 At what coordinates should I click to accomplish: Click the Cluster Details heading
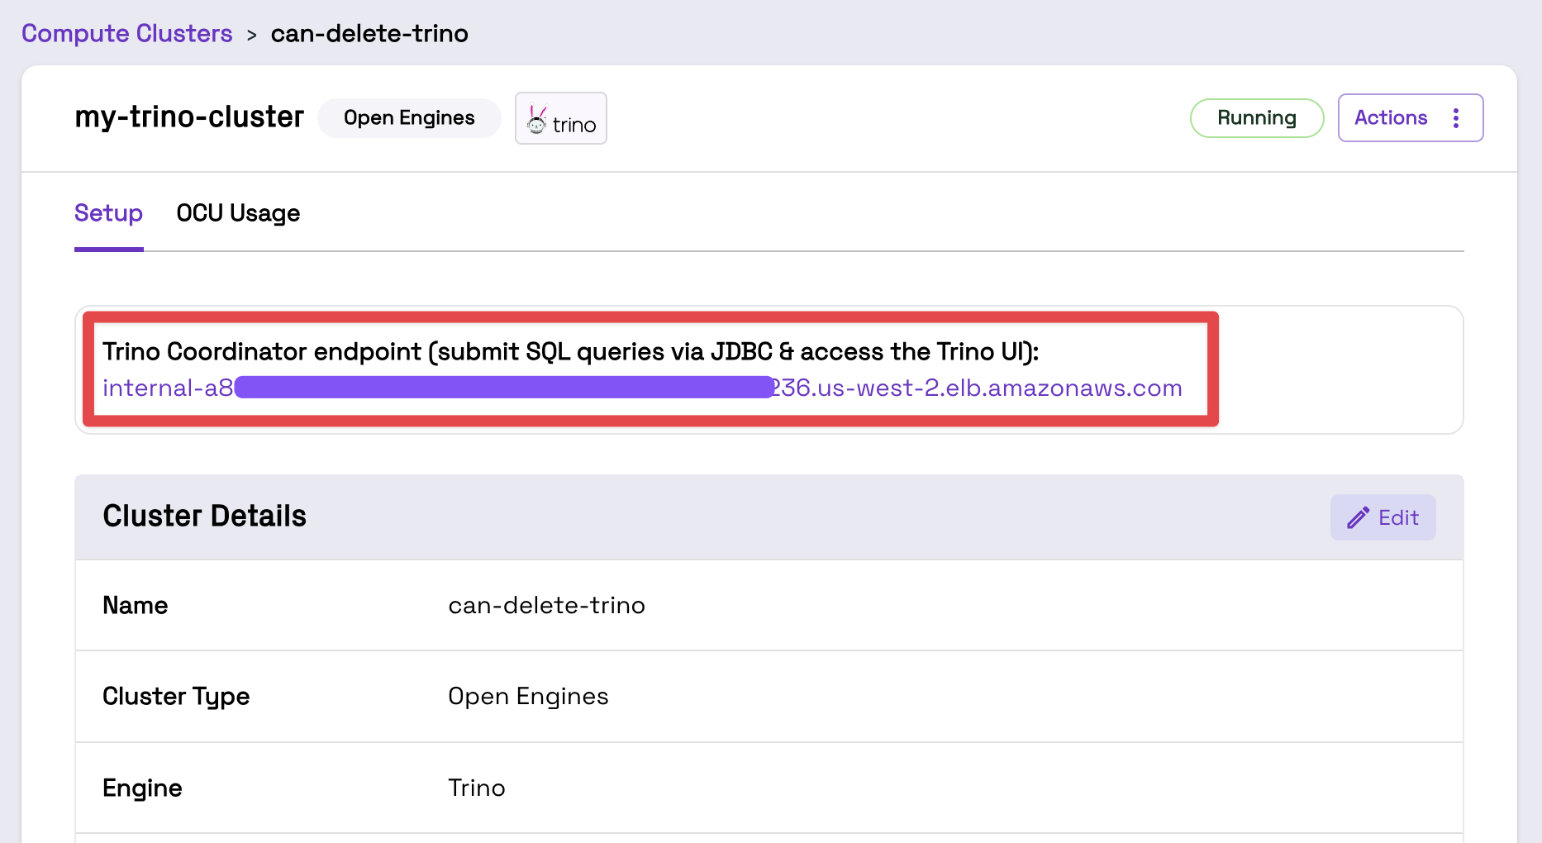tap(204, 516)
